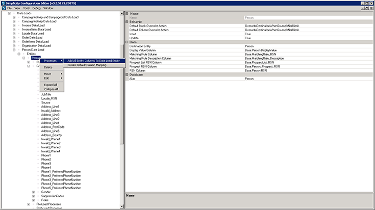
Task: Choose Collapse All in context menu
Action: click(x=52, y=89)
